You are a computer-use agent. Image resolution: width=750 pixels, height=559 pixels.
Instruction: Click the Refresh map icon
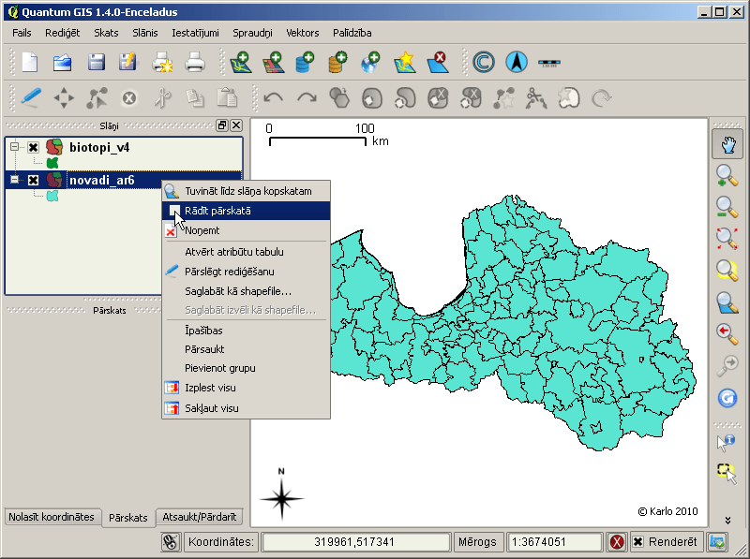[x=727, y=398]
